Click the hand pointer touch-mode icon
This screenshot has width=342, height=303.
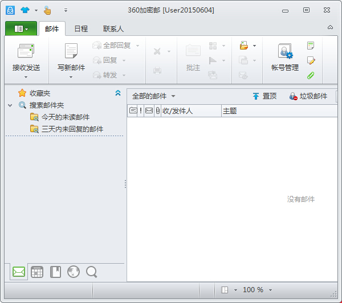click(x=47, y=10)
